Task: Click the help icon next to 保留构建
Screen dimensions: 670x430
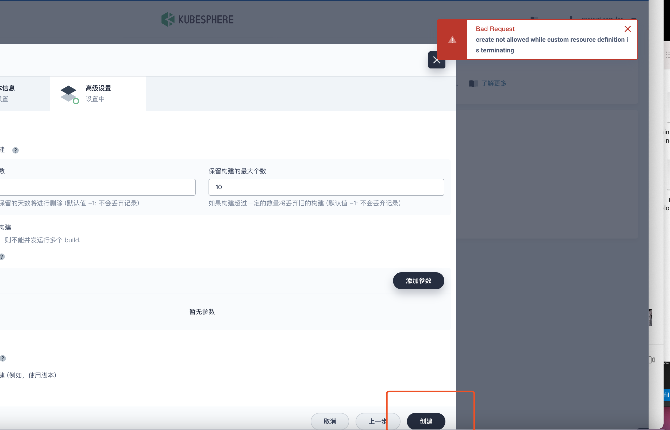Action: click(x=15, y=150)
